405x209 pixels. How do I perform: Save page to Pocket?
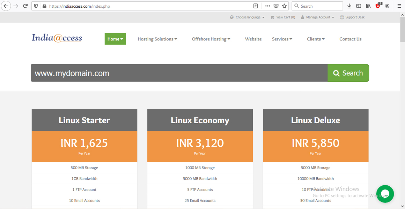coord(276,6)
